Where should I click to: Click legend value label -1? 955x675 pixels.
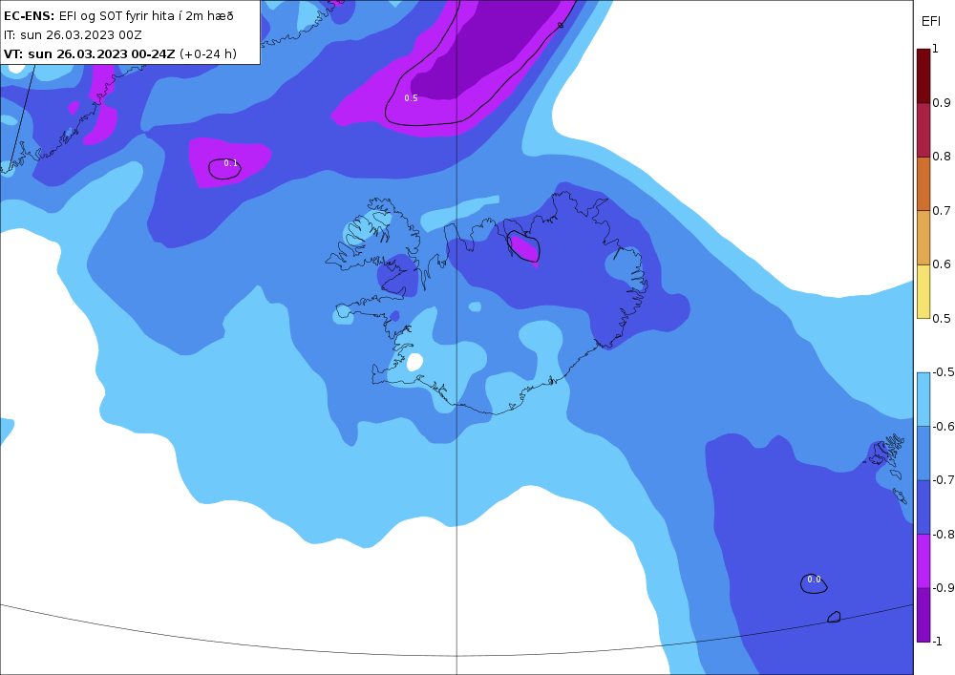(x=938, y=641)
